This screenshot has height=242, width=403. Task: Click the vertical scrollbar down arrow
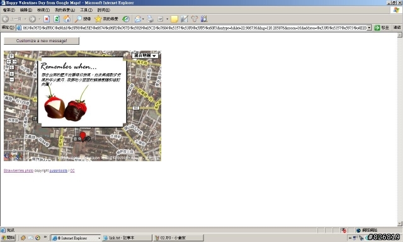[400, 224]
